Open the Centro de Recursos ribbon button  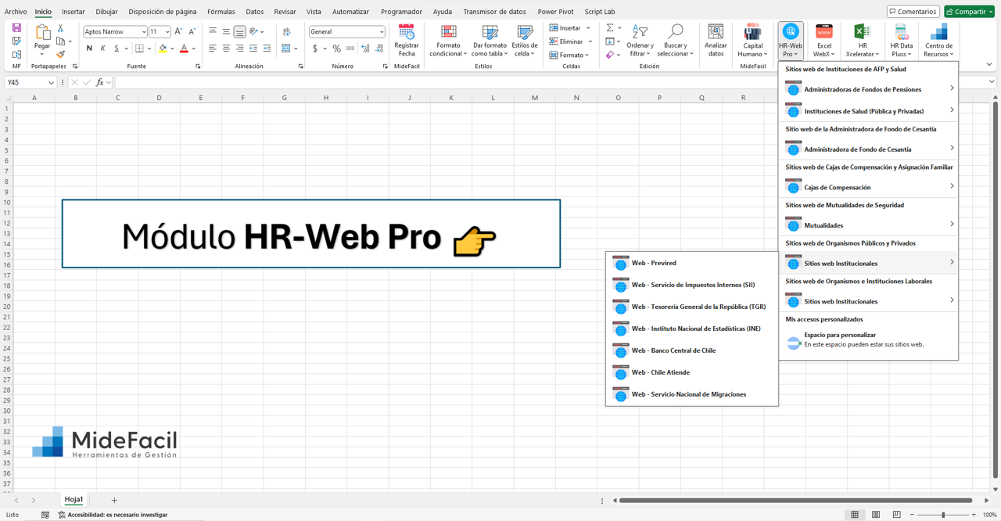tap(938, 41)
